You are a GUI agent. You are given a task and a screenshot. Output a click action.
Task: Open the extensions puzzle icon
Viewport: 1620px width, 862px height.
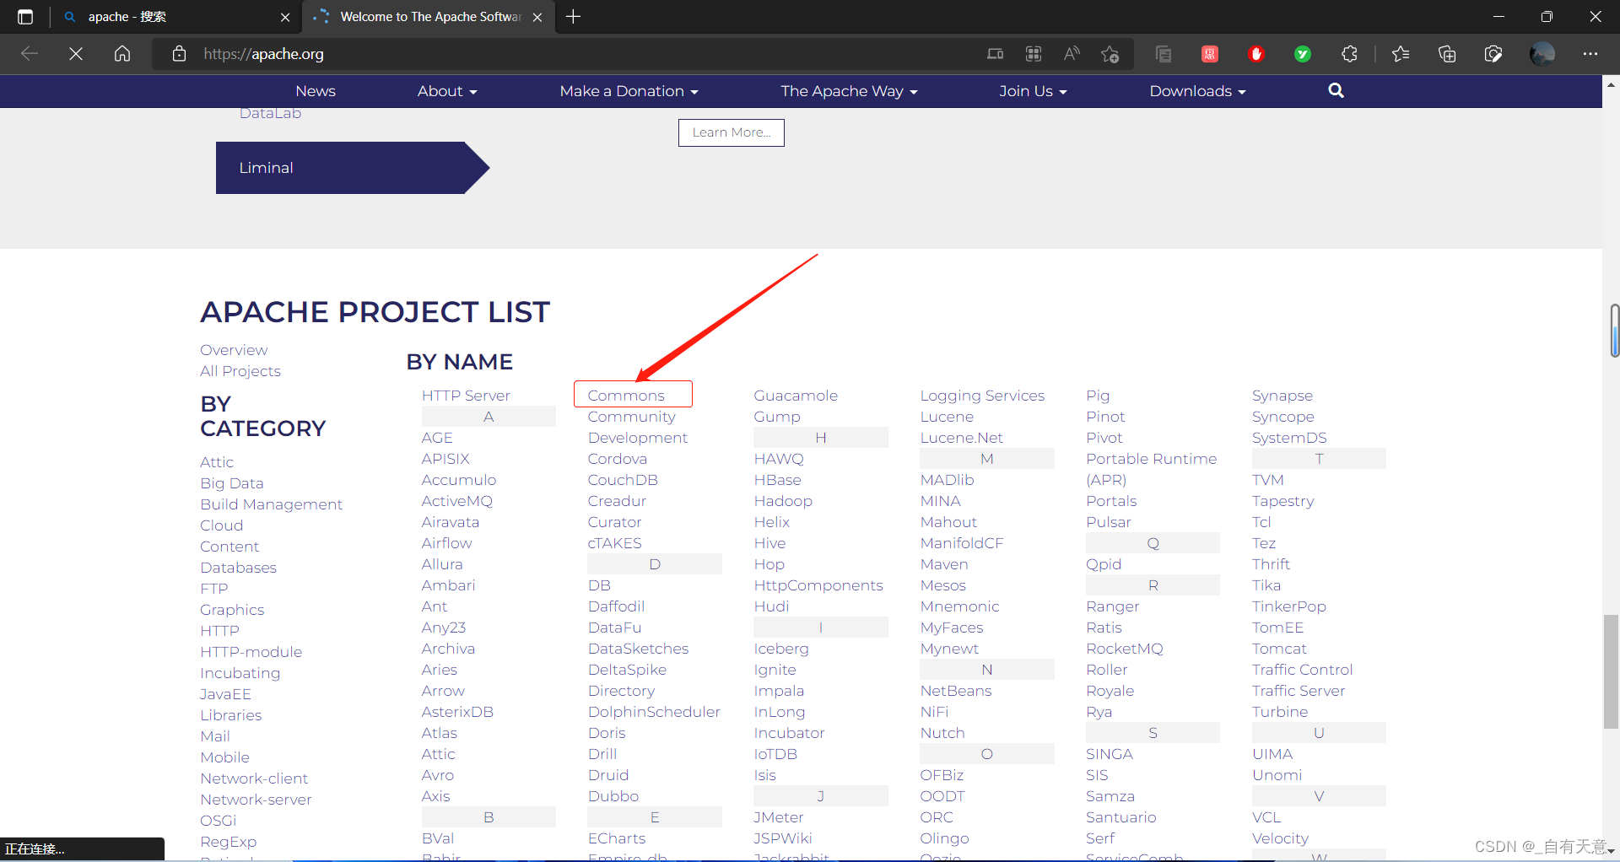point(1349,54)
